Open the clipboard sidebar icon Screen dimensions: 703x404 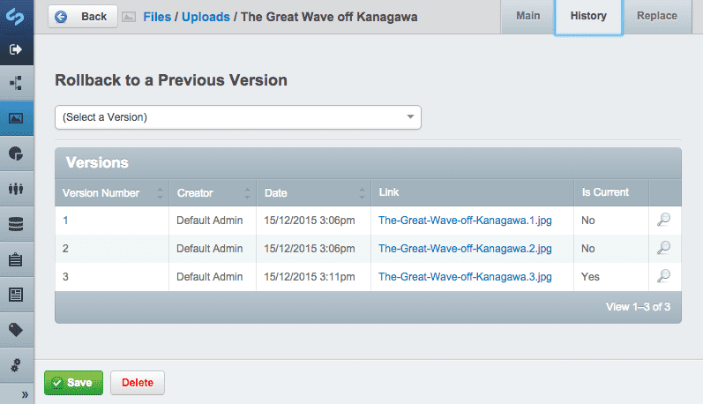coord(16,259)
